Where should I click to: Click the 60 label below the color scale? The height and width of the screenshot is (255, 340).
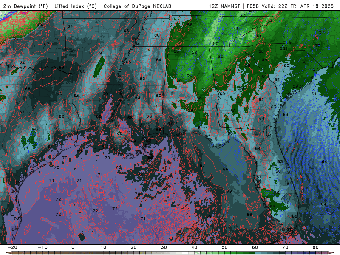[x=255, y=247]
